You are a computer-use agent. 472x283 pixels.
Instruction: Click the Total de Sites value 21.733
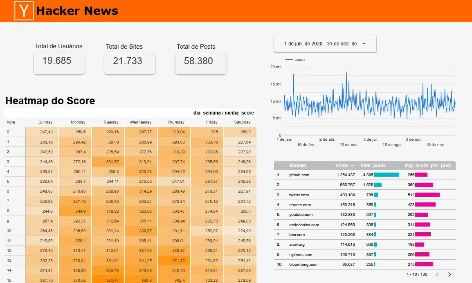click(128, 61)
